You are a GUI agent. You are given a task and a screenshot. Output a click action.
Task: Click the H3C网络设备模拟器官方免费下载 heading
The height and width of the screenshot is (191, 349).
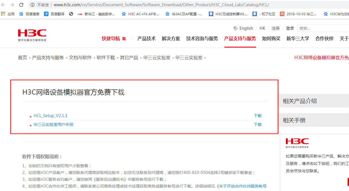pyautogui.click(x=73, y=93)
